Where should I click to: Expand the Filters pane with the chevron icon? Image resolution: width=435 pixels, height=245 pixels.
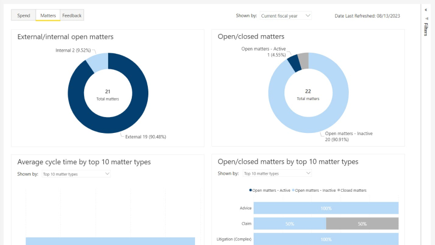(426, 9)
